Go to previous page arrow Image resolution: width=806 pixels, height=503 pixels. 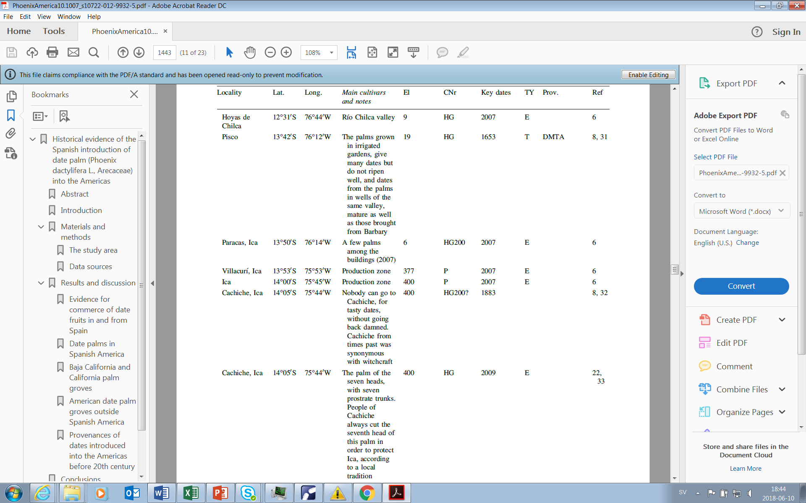tap(123, 52)
